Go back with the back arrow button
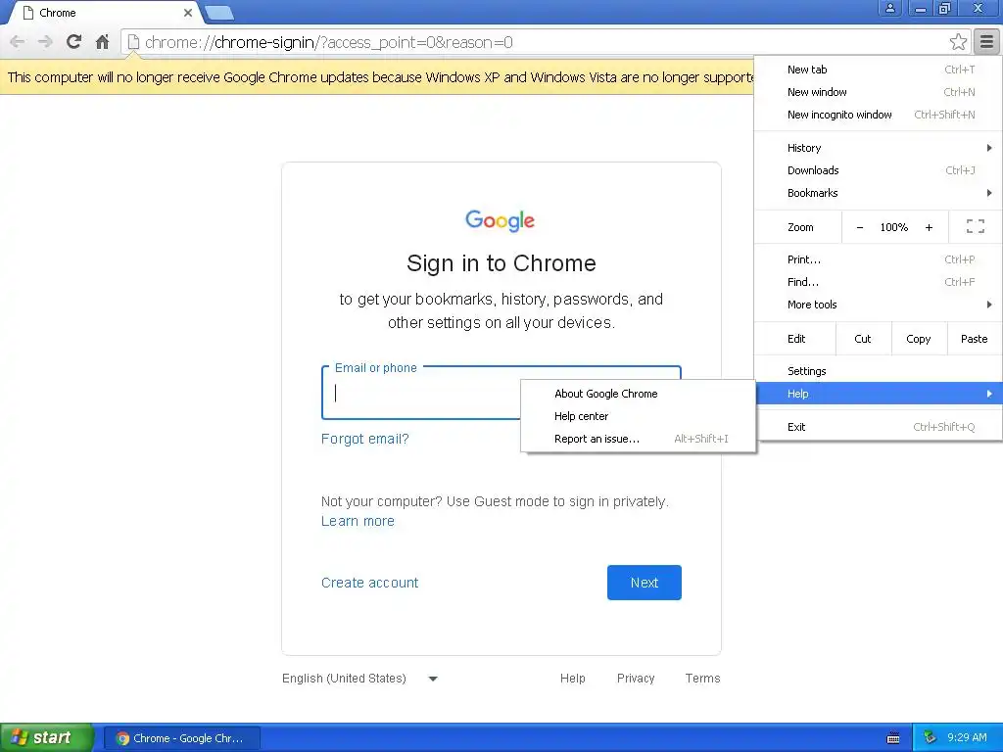This screenshot has width=1003, height=752. tap(18, 42)
